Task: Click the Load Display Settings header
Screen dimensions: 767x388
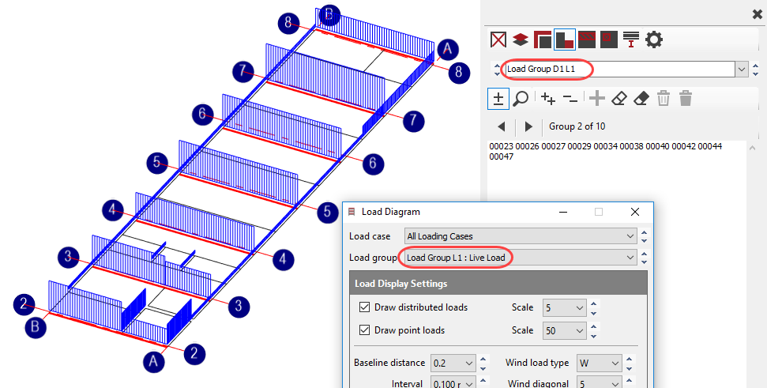Action: [498, 284]
